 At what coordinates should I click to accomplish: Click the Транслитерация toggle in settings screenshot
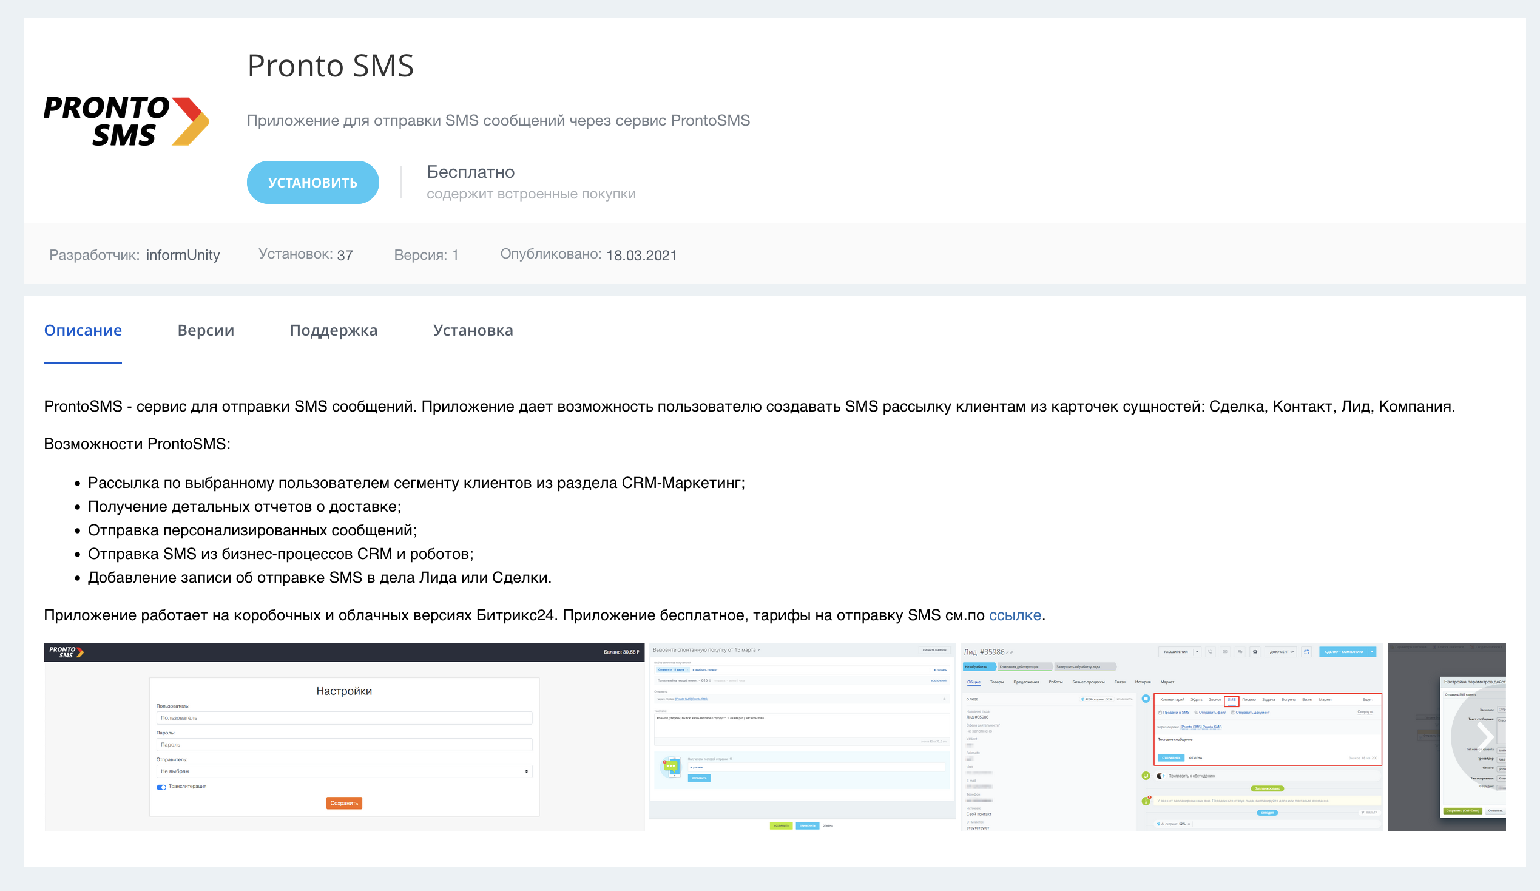click(x=161, y=787)
